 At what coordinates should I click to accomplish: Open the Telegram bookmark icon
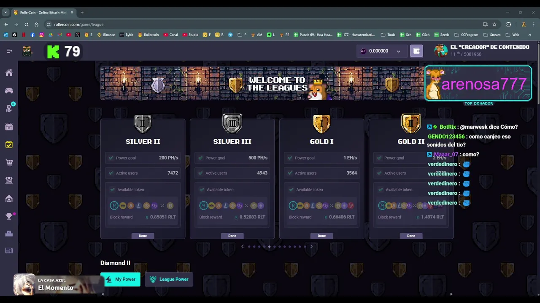[x=230, y=35]
